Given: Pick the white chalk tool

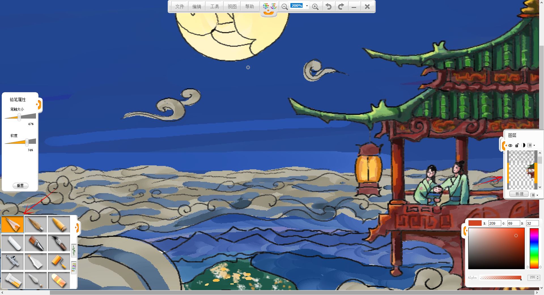Looking at the screenshot, I should (12, 243).
